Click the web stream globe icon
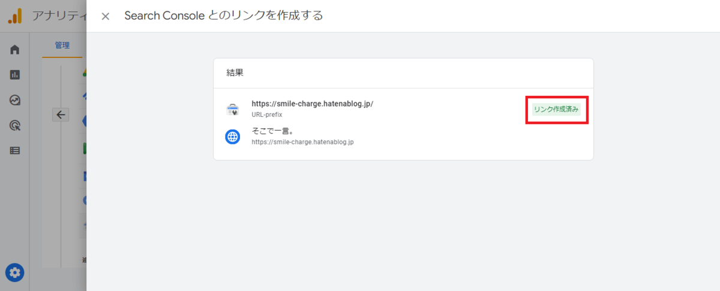The height and width of the screenshot is (291, 720). [232, 137]
